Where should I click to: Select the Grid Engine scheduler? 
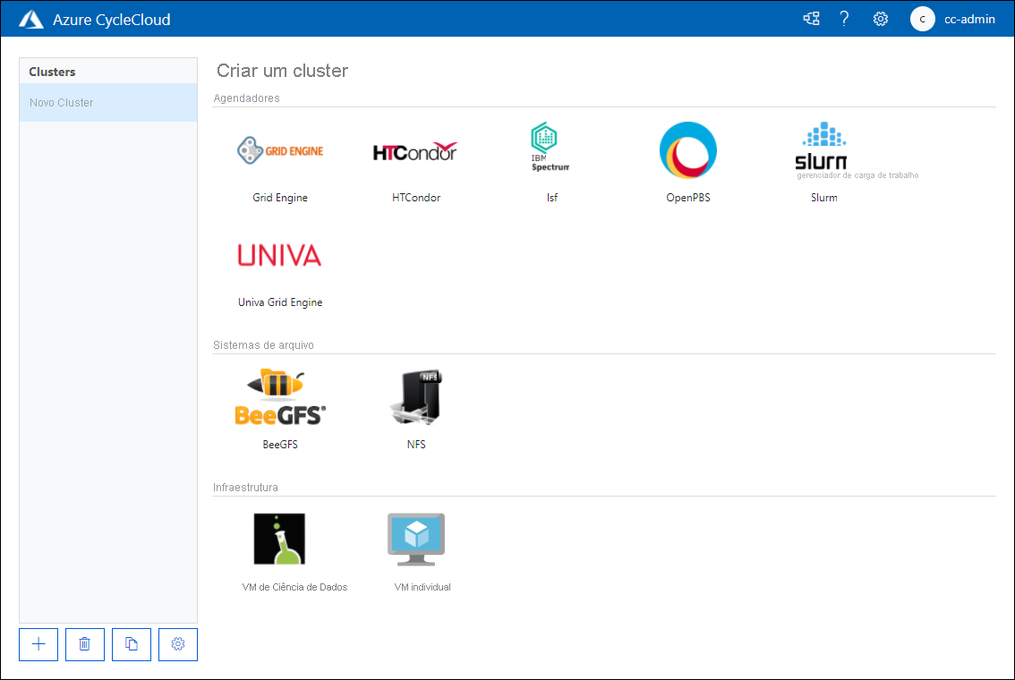[x=280, y=149]
